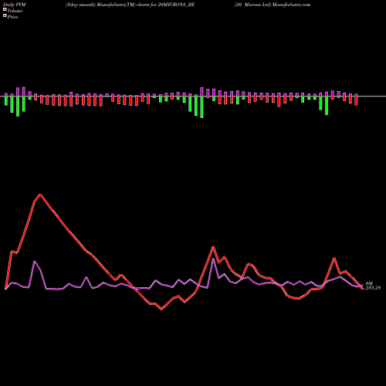Select the 'Daily PVM' title text
This screenshot has height=386, width=386.
coord(15,5)
